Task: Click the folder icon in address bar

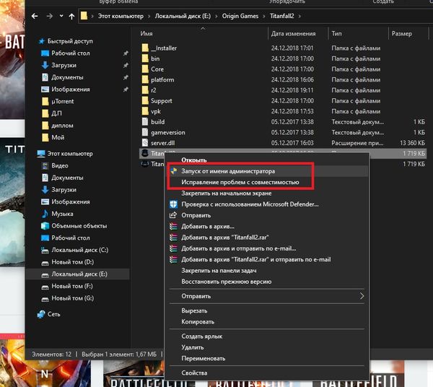Action: click(x=84, y=16)
